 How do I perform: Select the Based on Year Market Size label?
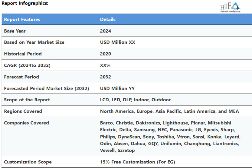34,42
